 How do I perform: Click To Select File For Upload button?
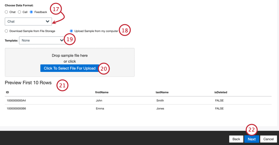click(70, 68)
